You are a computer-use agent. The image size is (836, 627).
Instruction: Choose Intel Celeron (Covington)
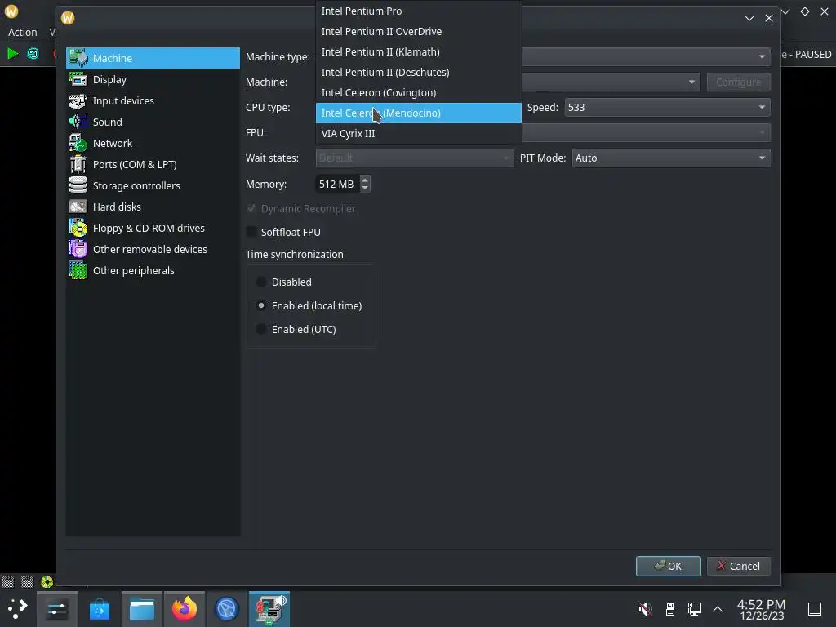point(419,93)
